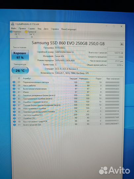The width and height of the screenshot is (134, 179).
Task: Click status icon for Всего записей LBA
Action: tap(15, 125)
